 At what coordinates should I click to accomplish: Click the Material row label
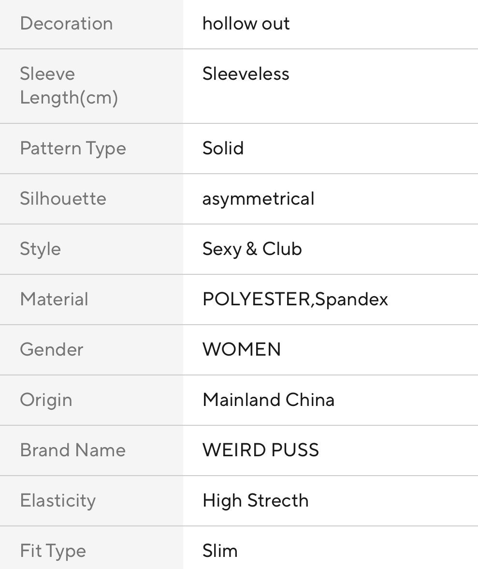[54, 299]
